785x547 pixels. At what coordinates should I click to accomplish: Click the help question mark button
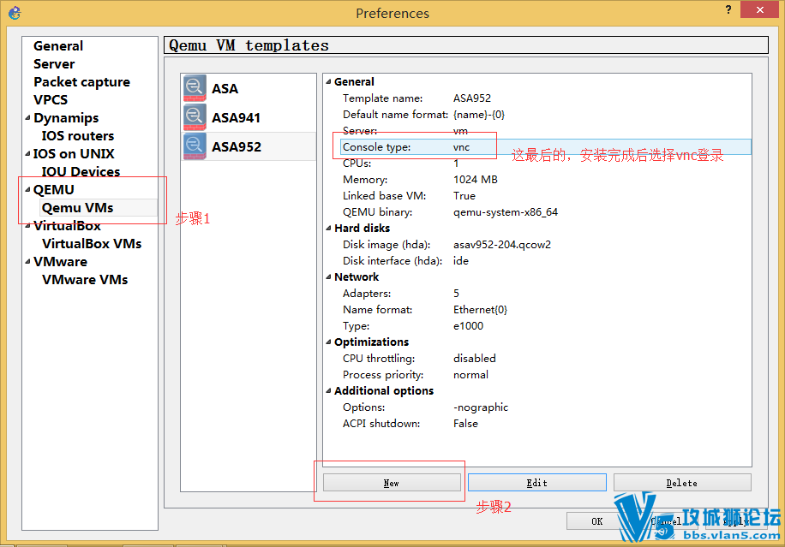[728, 10]
